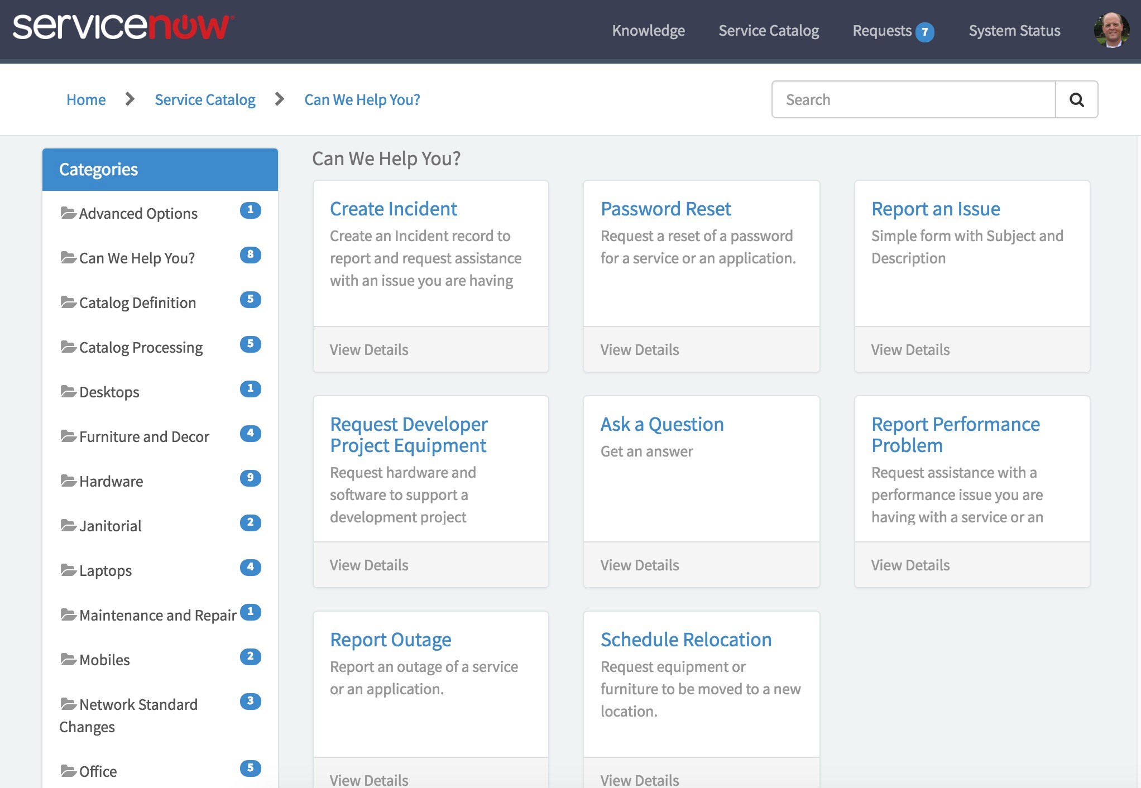
Task: View Details for Ask a Question
Action: pyautogui.click(x=639, y=565)
